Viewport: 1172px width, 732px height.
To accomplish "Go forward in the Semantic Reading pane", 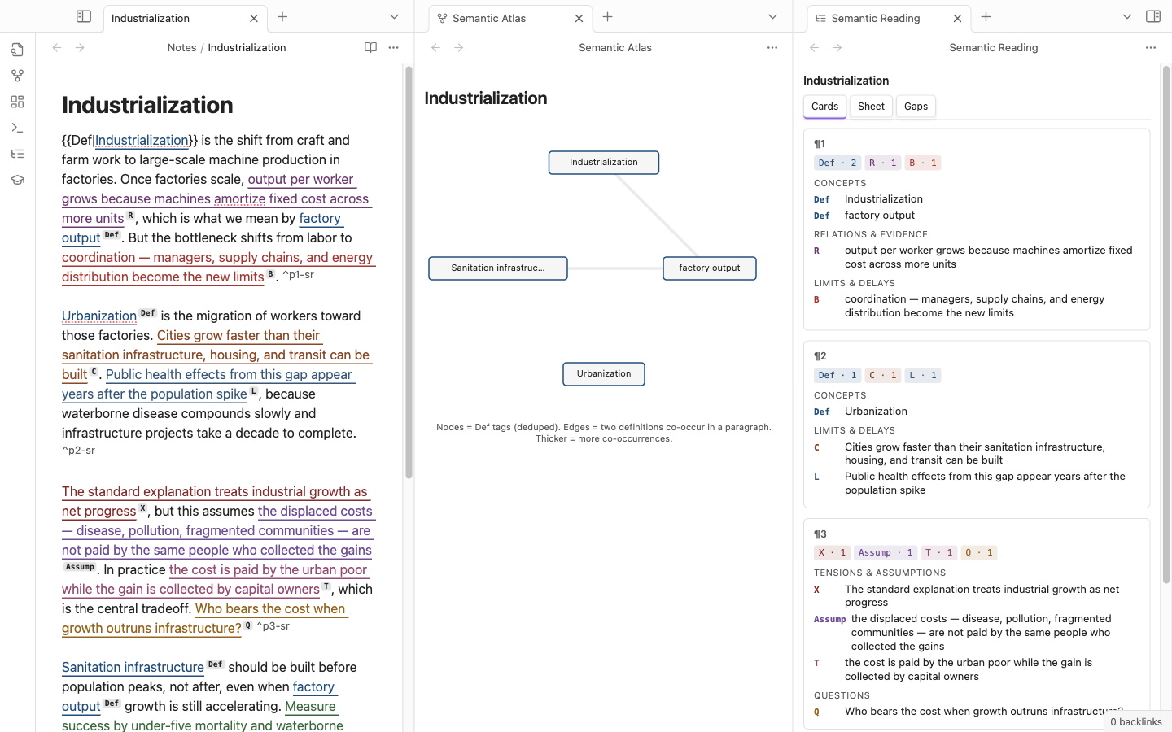I will pyautogui.click(x=837, y=48).
